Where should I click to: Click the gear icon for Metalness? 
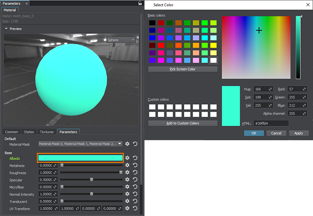coord(127,165)
